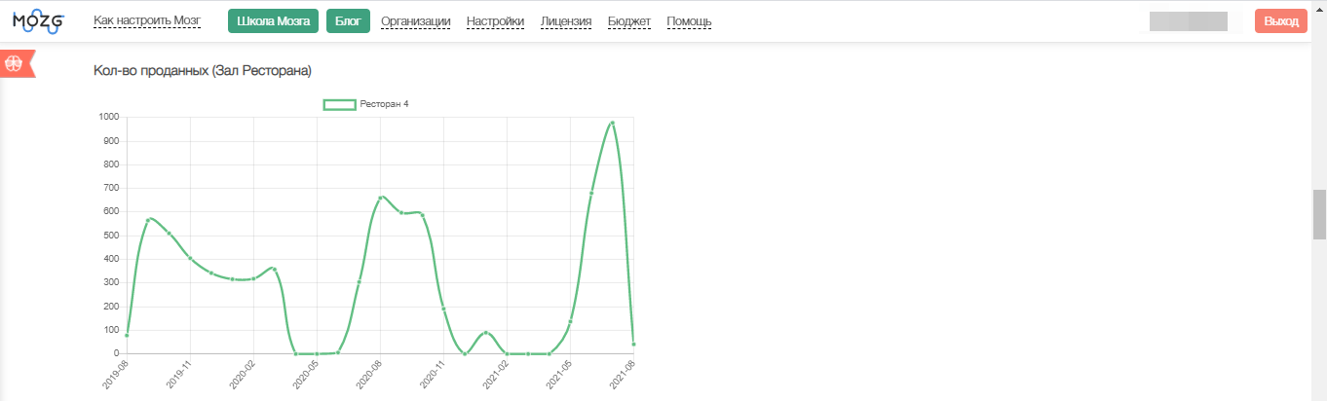
Task: Click the MOZG logo
Action: pos(38,20)
